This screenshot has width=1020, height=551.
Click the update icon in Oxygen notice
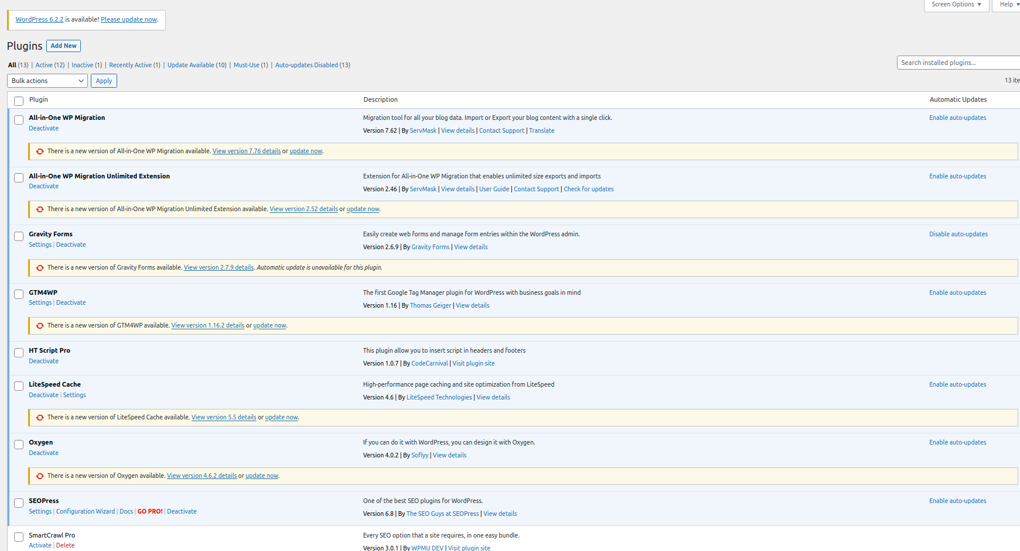40,476
